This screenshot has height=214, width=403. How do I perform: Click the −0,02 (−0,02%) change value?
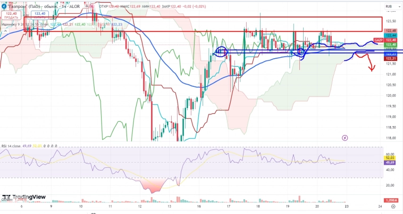pos(194,6)
